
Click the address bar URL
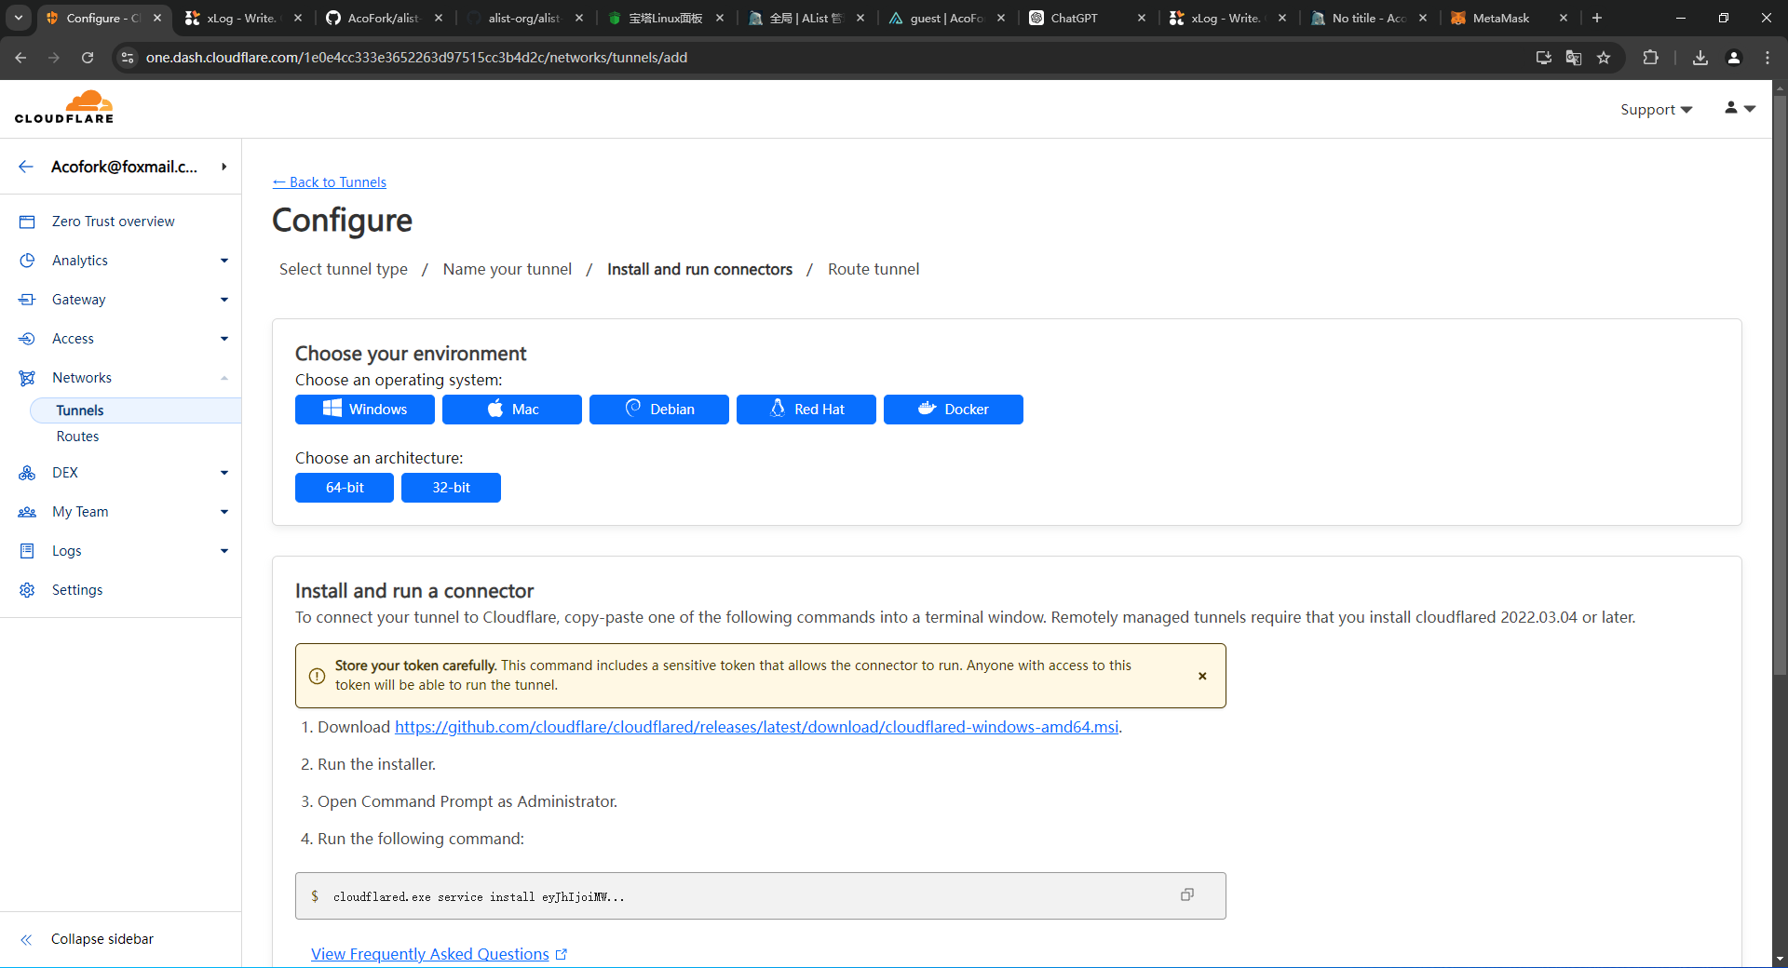click(416, 58)
